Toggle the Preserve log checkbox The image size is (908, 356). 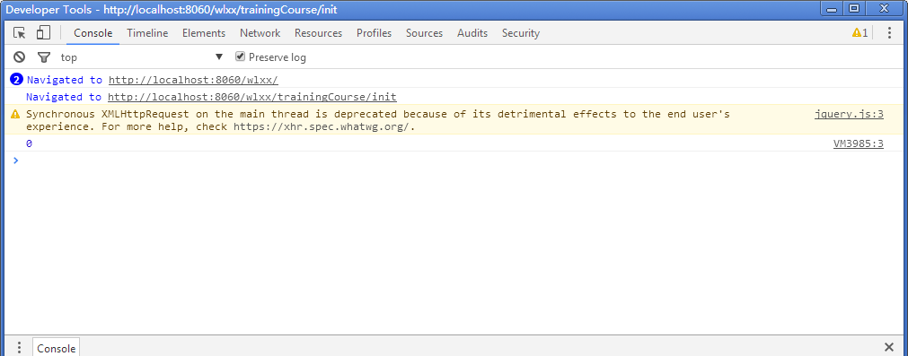pyautogui.click(x=240, y=56)
